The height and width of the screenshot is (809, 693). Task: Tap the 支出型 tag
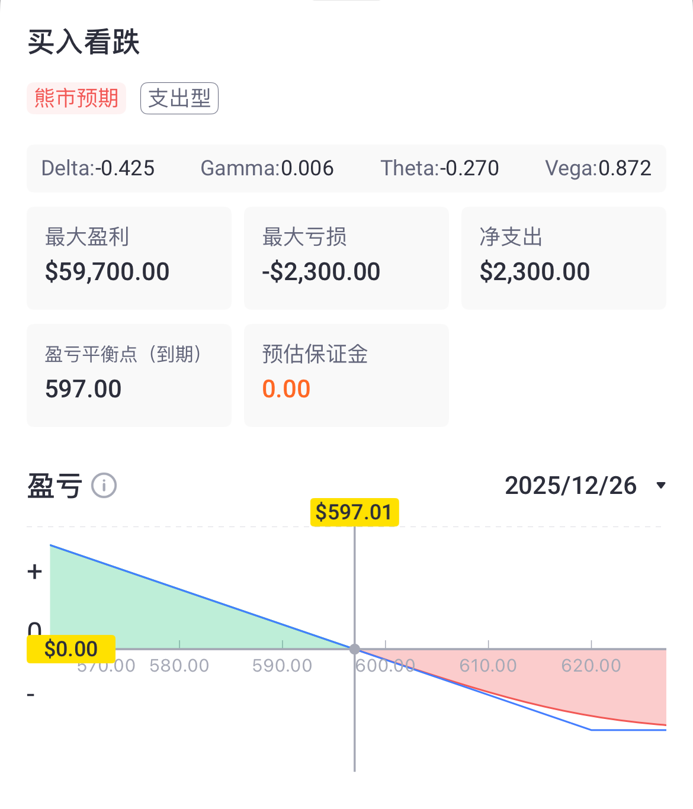click(x=179, y=98)
